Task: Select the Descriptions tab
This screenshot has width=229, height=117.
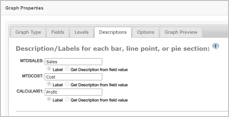Action: [x=113, y=32]
